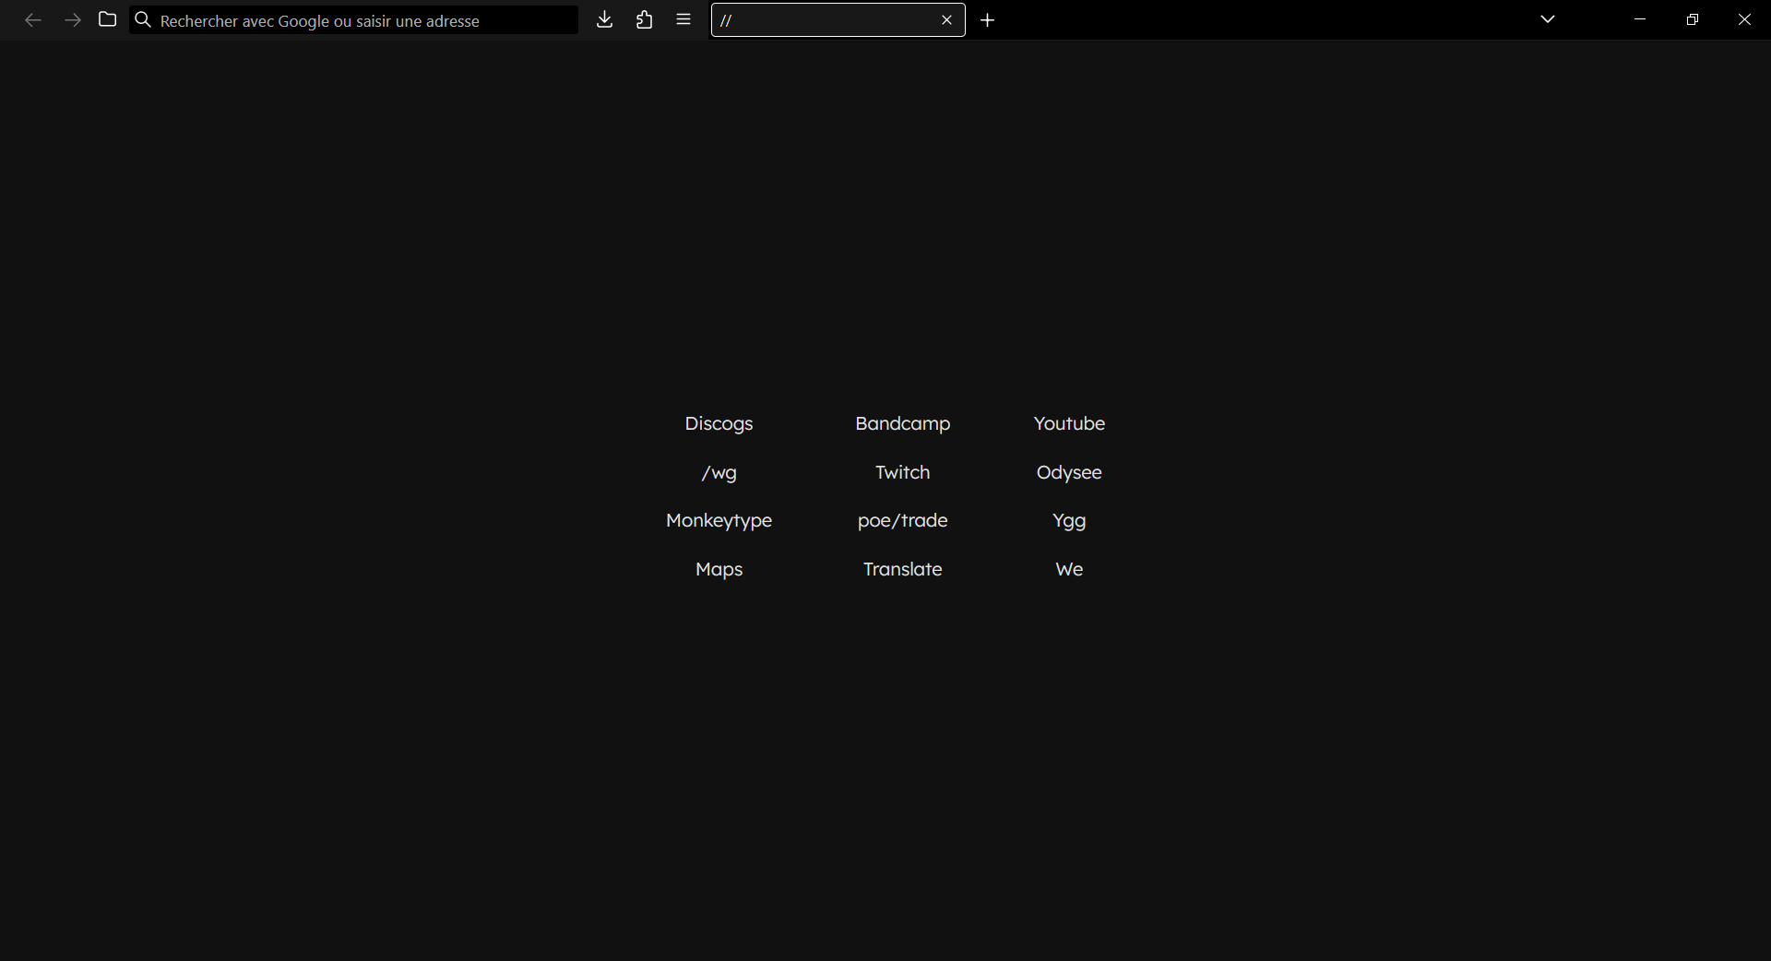
Task: Go to Youtube
Action: coord(1068,423)
